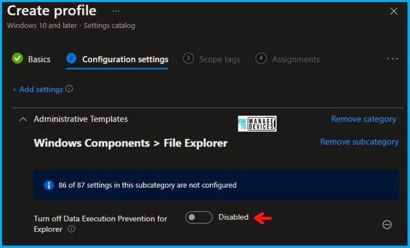Close the Create profile pane

(x=394, y=11)
